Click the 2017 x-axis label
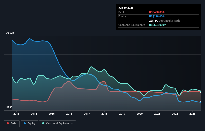The width and height of the screenshot is (205, 131). [87, 114]
